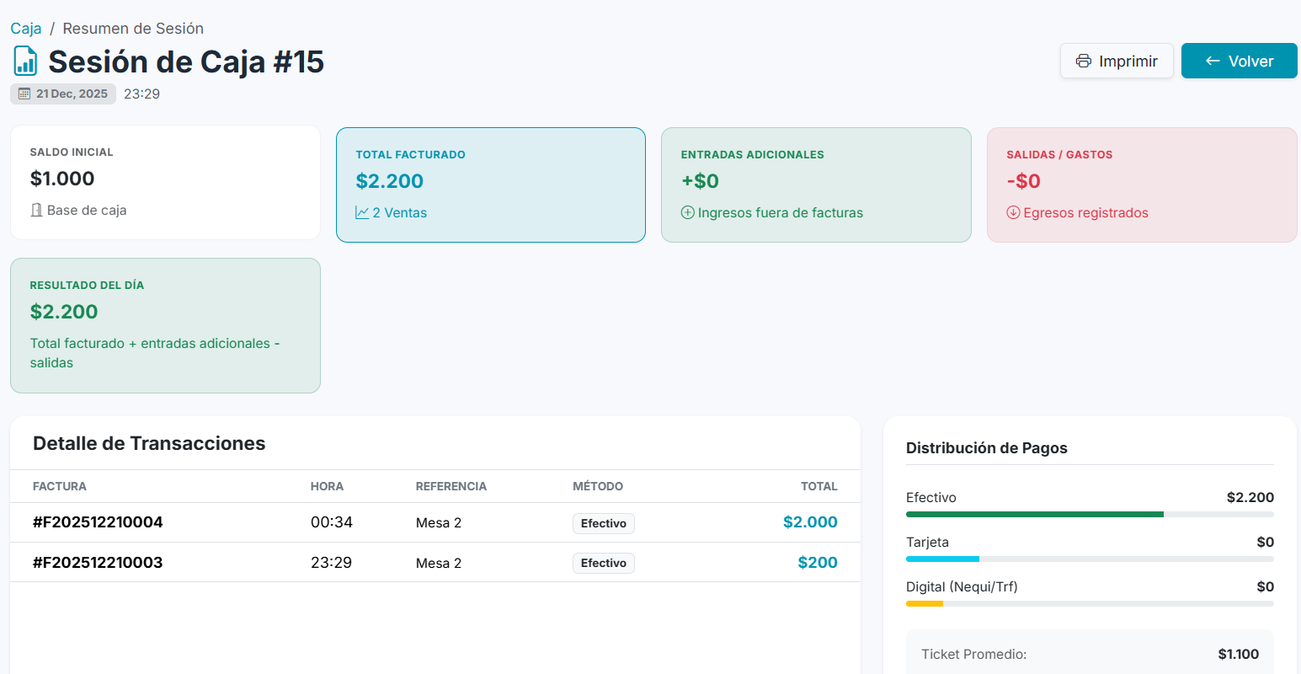Click the door icon beside Base de caja

tap(36, 211)
